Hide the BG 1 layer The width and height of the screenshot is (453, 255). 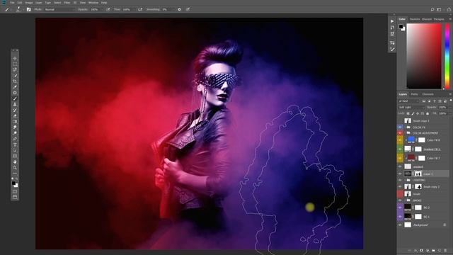point(400,216)
